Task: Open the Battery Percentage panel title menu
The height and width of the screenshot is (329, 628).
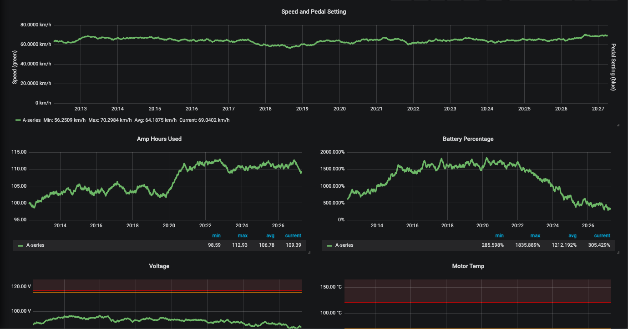Action: [x=468, y=139]
